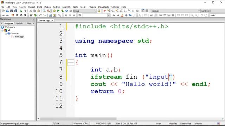Click the Undo toolbar icon
Screen dimensions: 225x126
(x=21, y=11)
